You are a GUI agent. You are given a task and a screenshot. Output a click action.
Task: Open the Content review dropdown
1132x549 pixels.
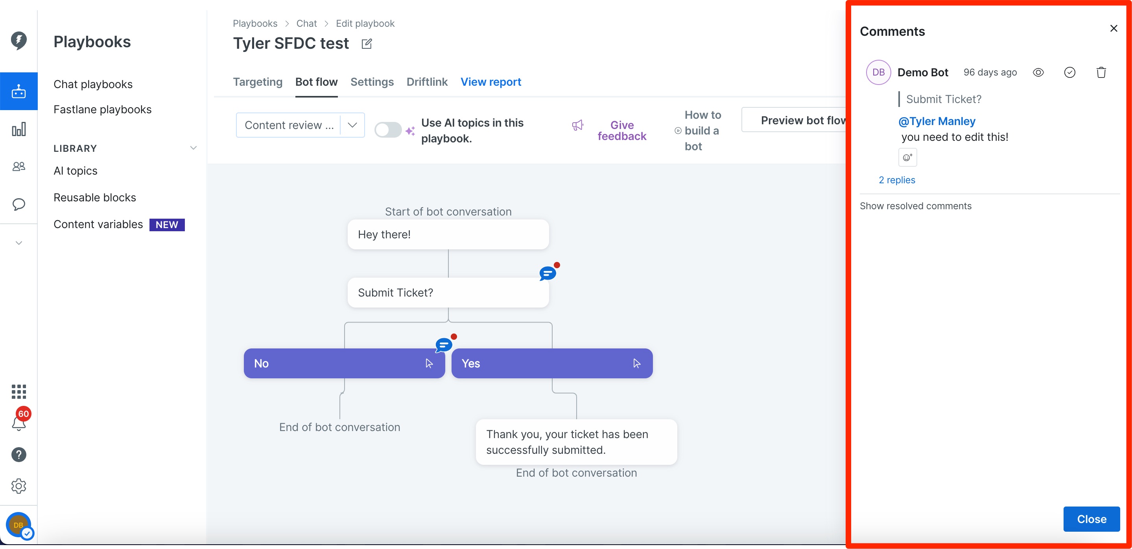click(300, 125)
